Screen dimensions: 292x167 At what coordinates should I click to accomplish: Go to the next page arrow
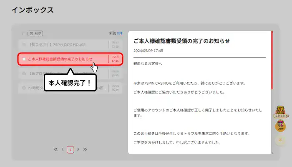coord(78,149)
